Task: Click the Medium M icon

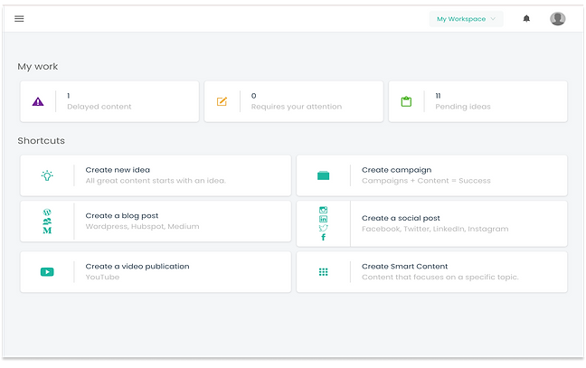Action: [x=47, y=231]
